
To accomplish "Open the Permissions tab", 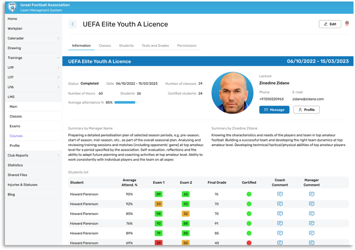I will coord(187,45).
